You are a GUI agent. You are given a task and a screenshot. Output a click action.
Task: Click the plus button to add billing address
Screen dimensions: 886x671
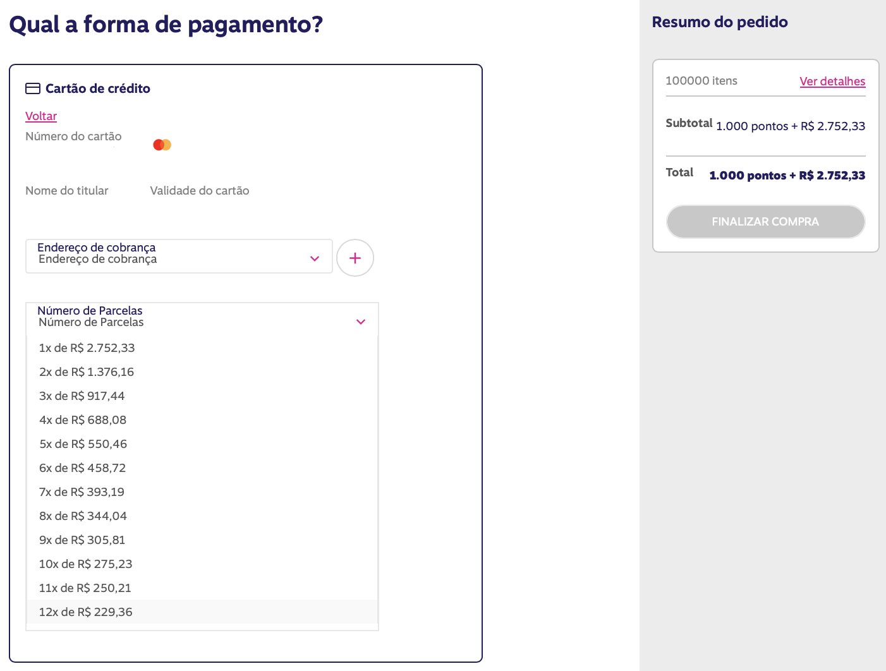[x=355, y=258]
